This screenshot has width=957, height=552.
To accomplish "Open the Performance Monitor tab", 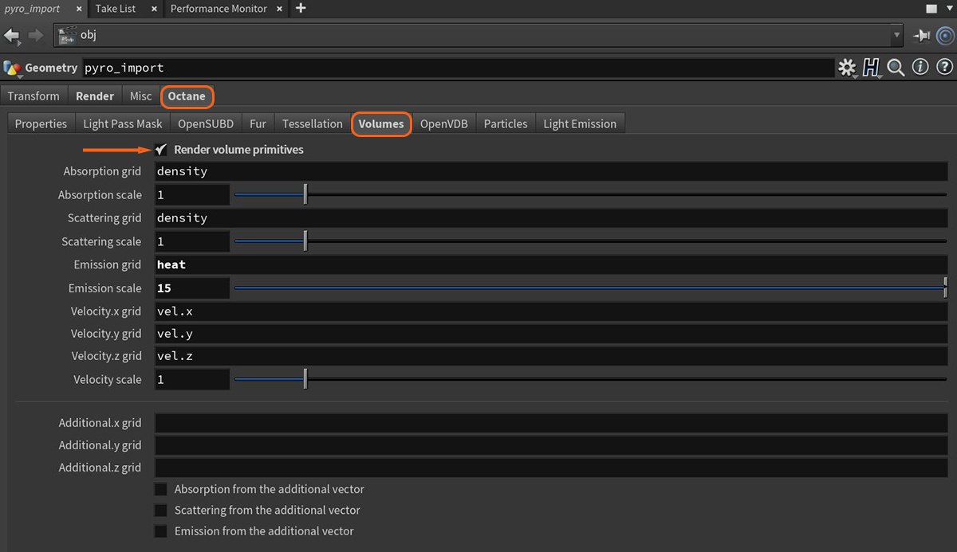I will click(219, 9).
